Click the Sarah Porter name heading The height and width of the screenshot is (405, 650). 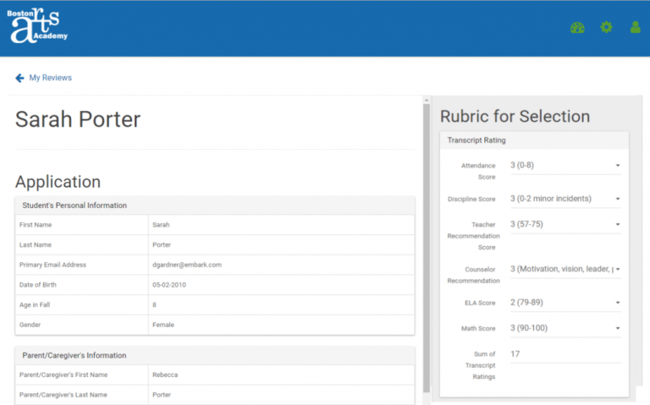[x=78, y=120]
